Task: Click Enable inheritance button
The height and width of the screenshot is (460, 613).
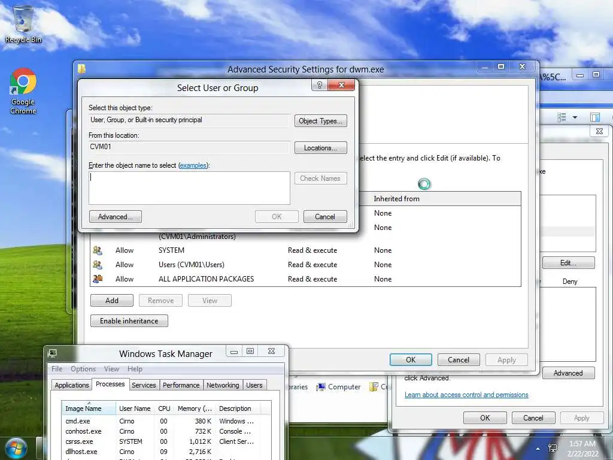Action: [x=129, y=321]
